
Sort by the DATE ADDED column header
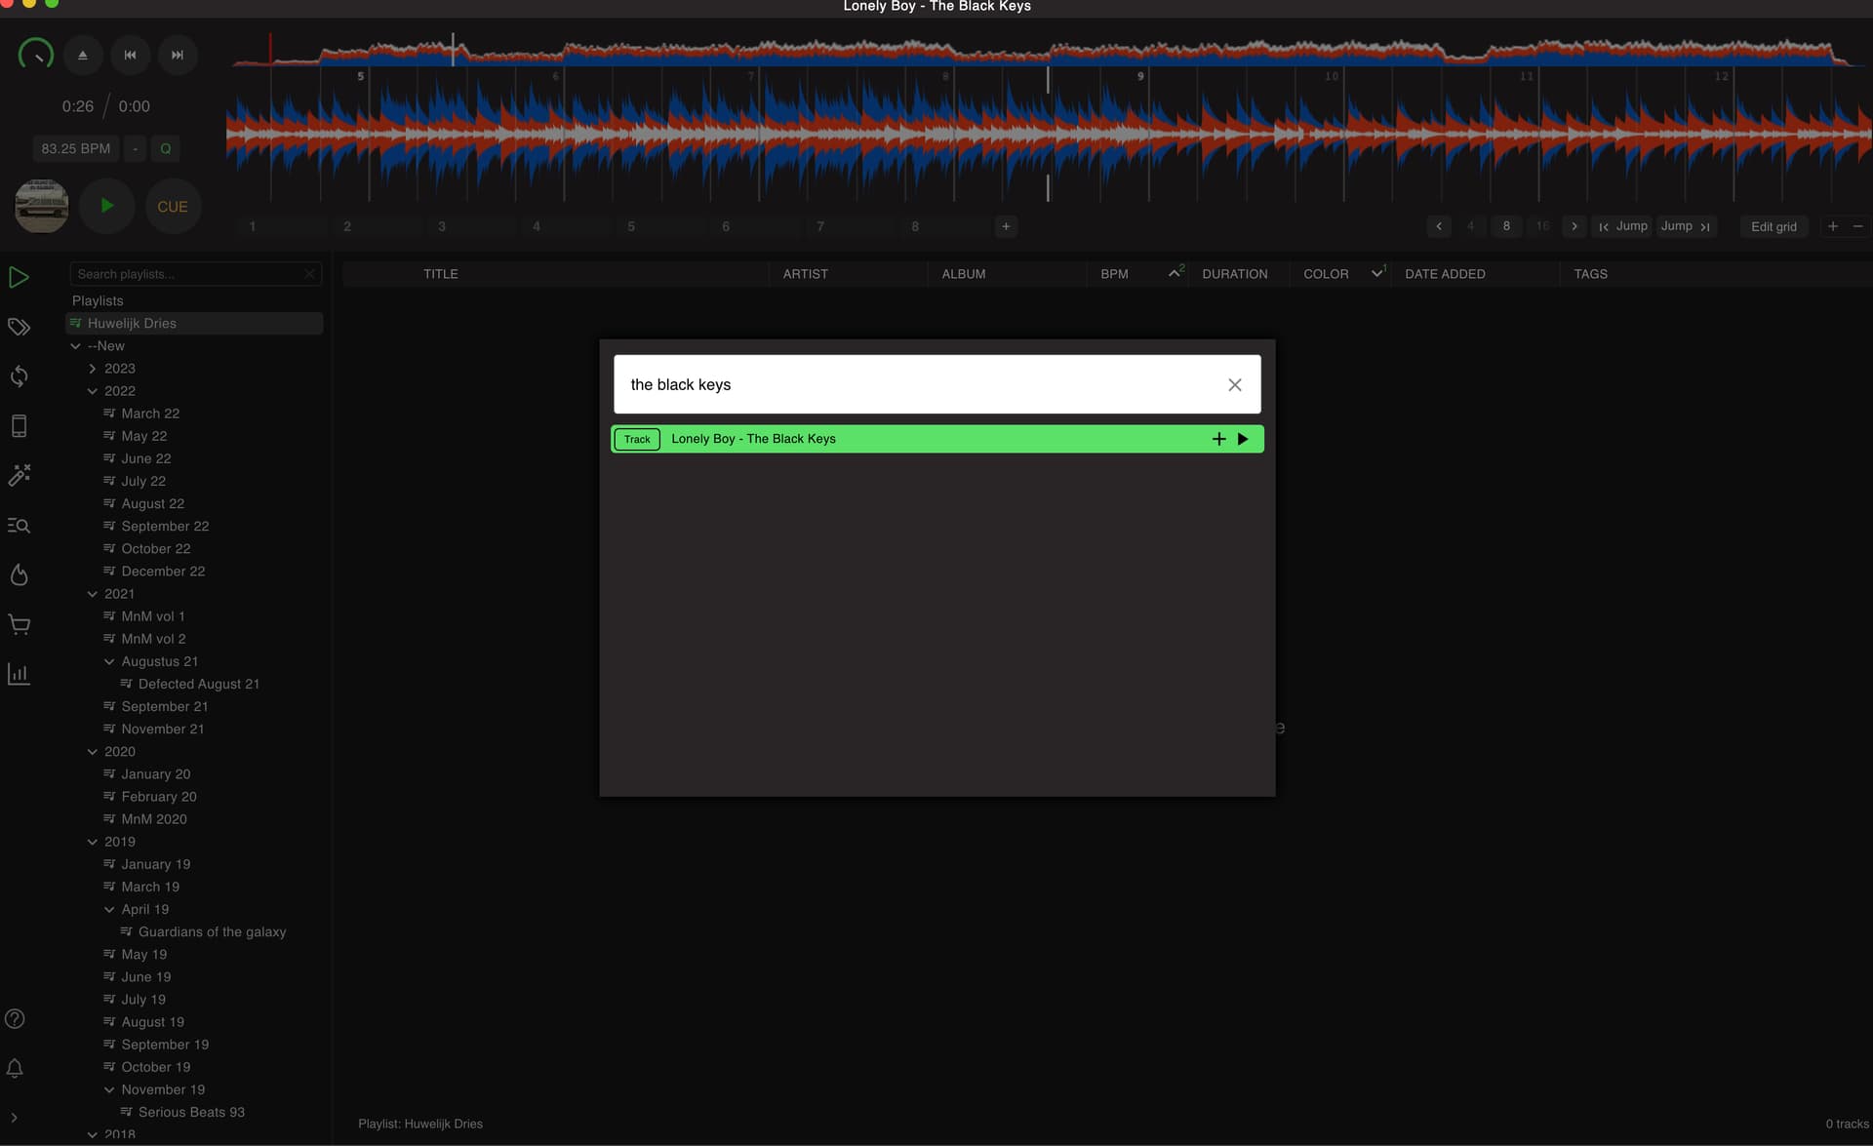[1445, 274]
